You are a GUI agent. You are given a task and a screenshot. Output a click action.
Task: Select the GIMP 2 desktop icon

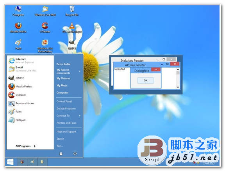click(72, 45)
